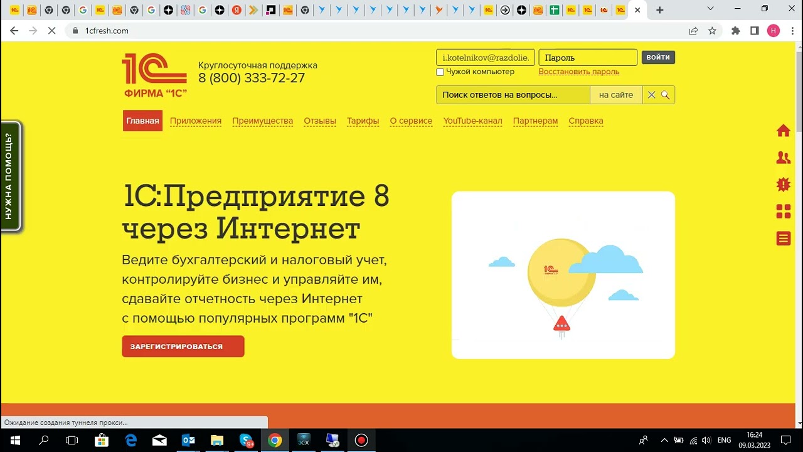
Task: Open the 'YouTube-канал' menu link
Action: pos(472,121)
